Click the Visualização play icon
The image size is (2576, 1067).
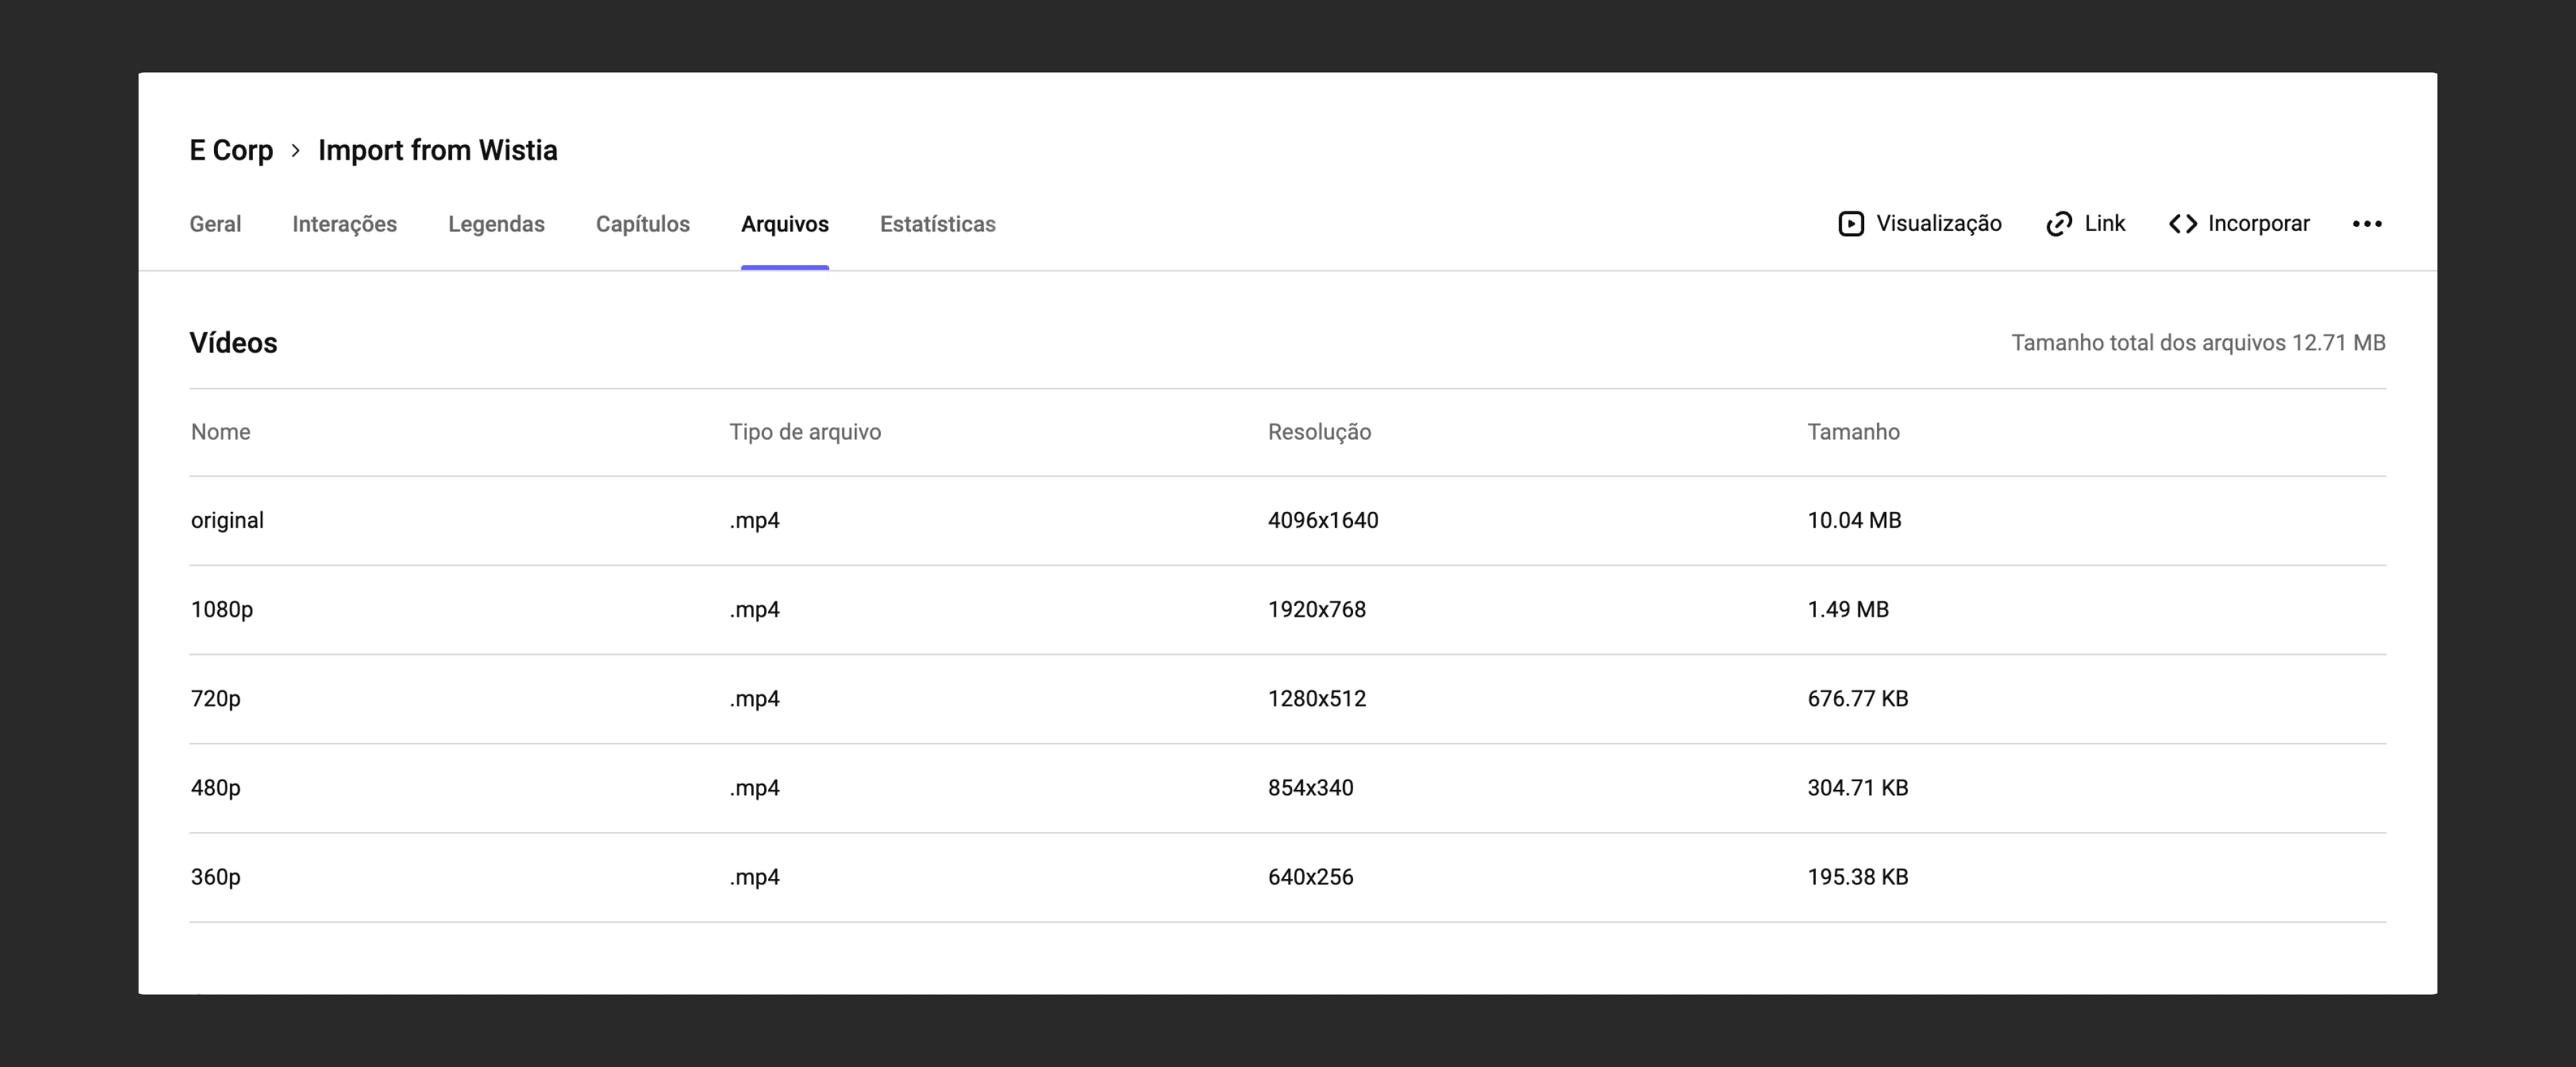[1851, 224]
